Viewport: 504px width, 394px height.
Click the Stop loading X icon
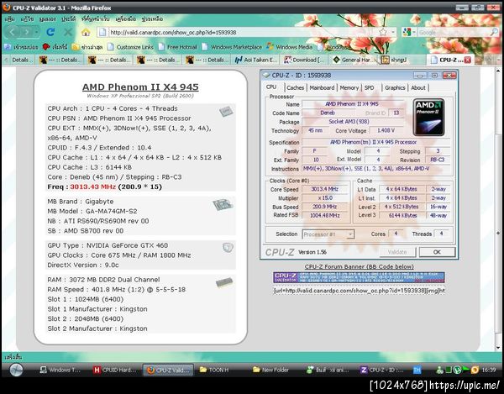[x=68, y=32]
